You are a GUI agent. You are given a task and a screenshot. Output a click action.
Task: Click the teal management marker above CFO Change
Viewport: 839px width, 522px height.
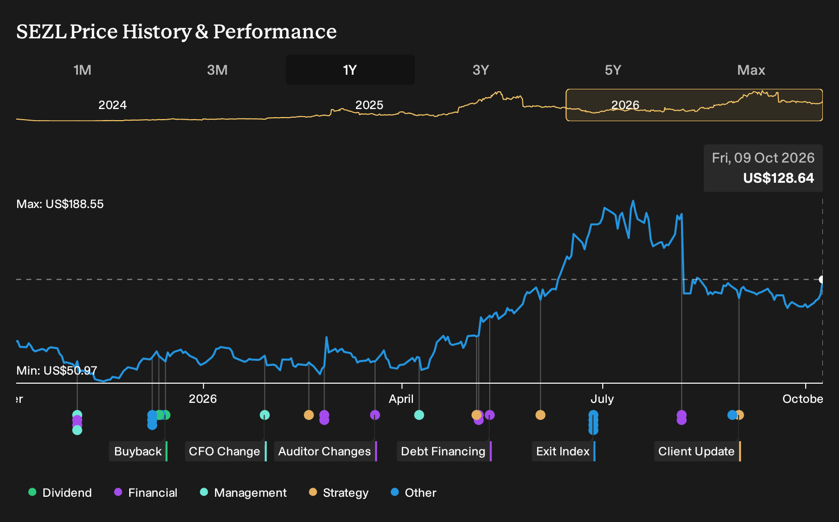tap(265, 415)
